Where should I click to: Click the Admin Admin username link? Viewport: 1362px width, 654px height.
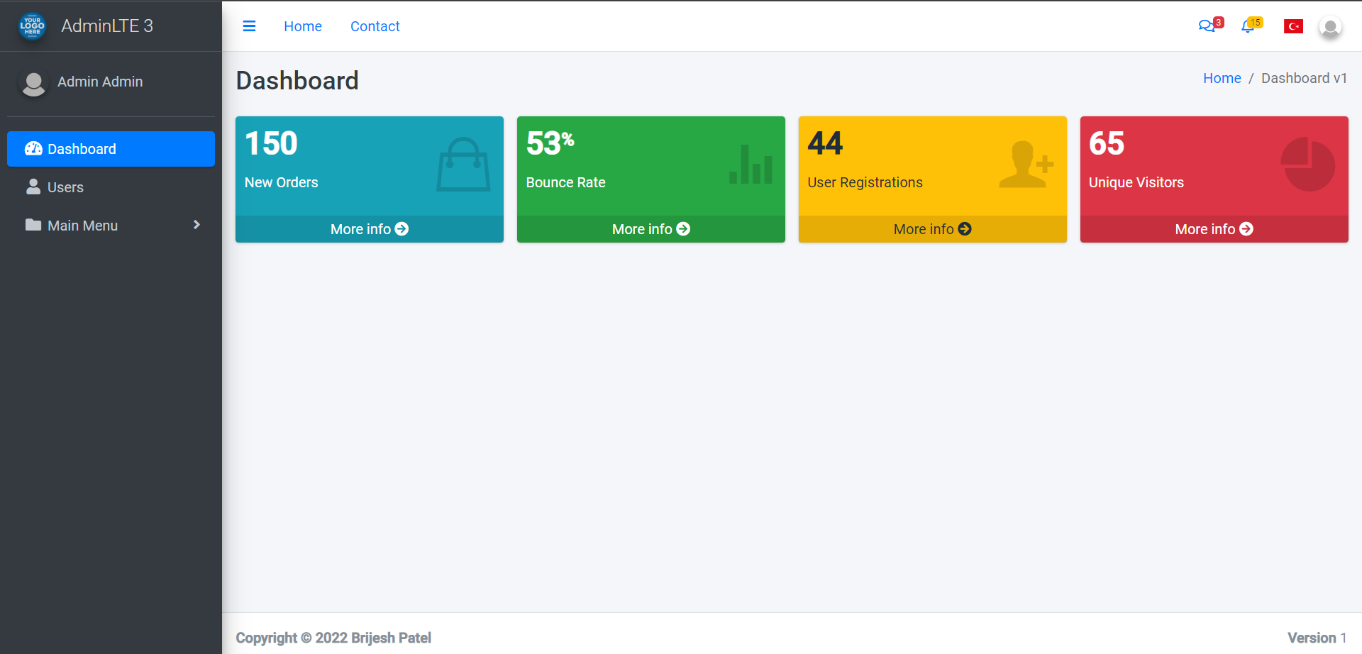coord(100,82)
